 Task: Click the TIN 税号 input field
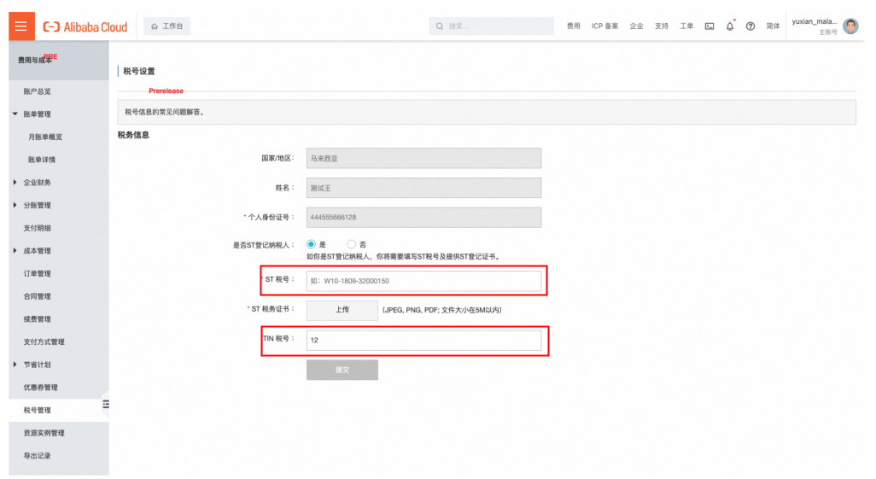(423, 341)
